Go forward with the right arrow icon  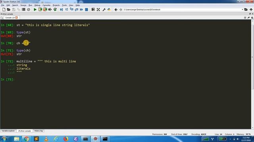[x=121, y=9]
